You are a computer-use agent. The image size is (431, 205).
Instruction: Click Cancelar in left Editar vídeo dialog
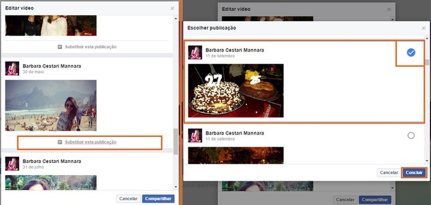[128, 199]
